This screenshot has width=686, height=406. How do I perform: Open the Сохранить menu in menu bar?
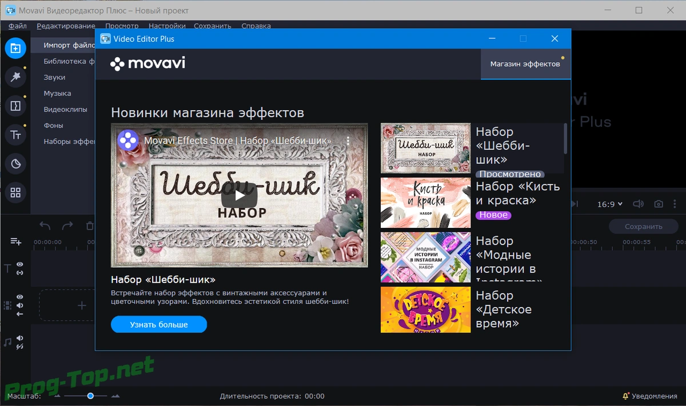coord(213,26)
